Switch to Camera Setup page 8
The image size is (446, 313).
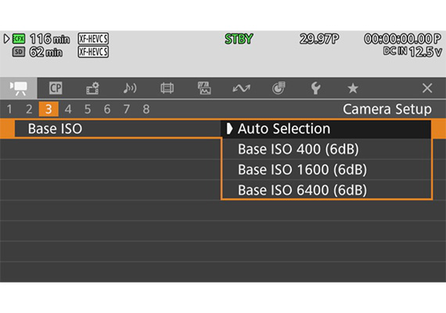click(146, 109)
